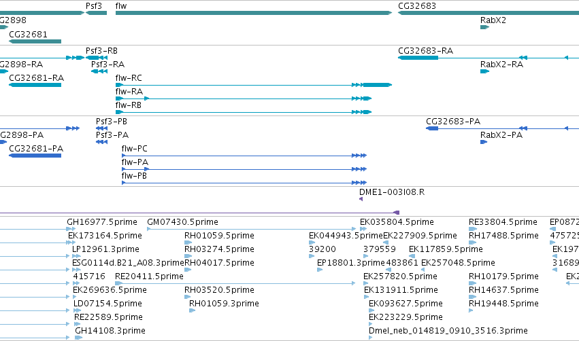The height and width of the screenshot is (341, 579).
Task: Select the CG32683-RA transcript exon
Action: [x=418, y=58]
